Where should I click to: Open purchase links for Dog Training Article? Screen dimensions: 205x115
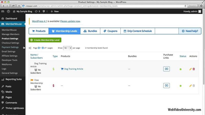166,69
